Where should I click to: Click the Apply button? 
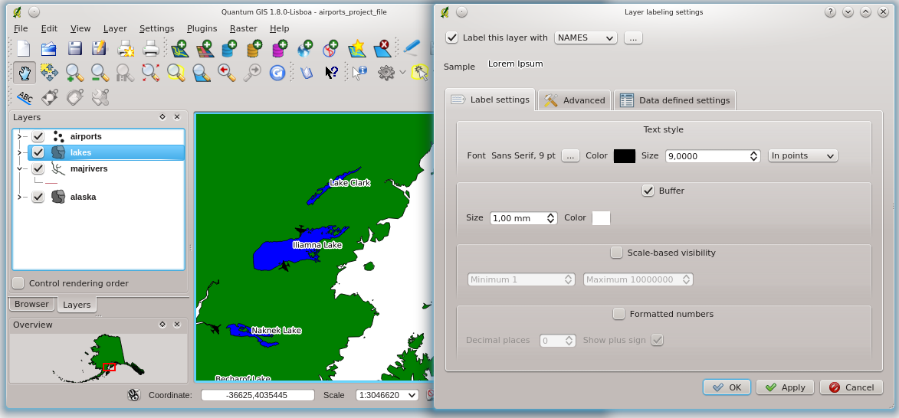coord(785,387)
